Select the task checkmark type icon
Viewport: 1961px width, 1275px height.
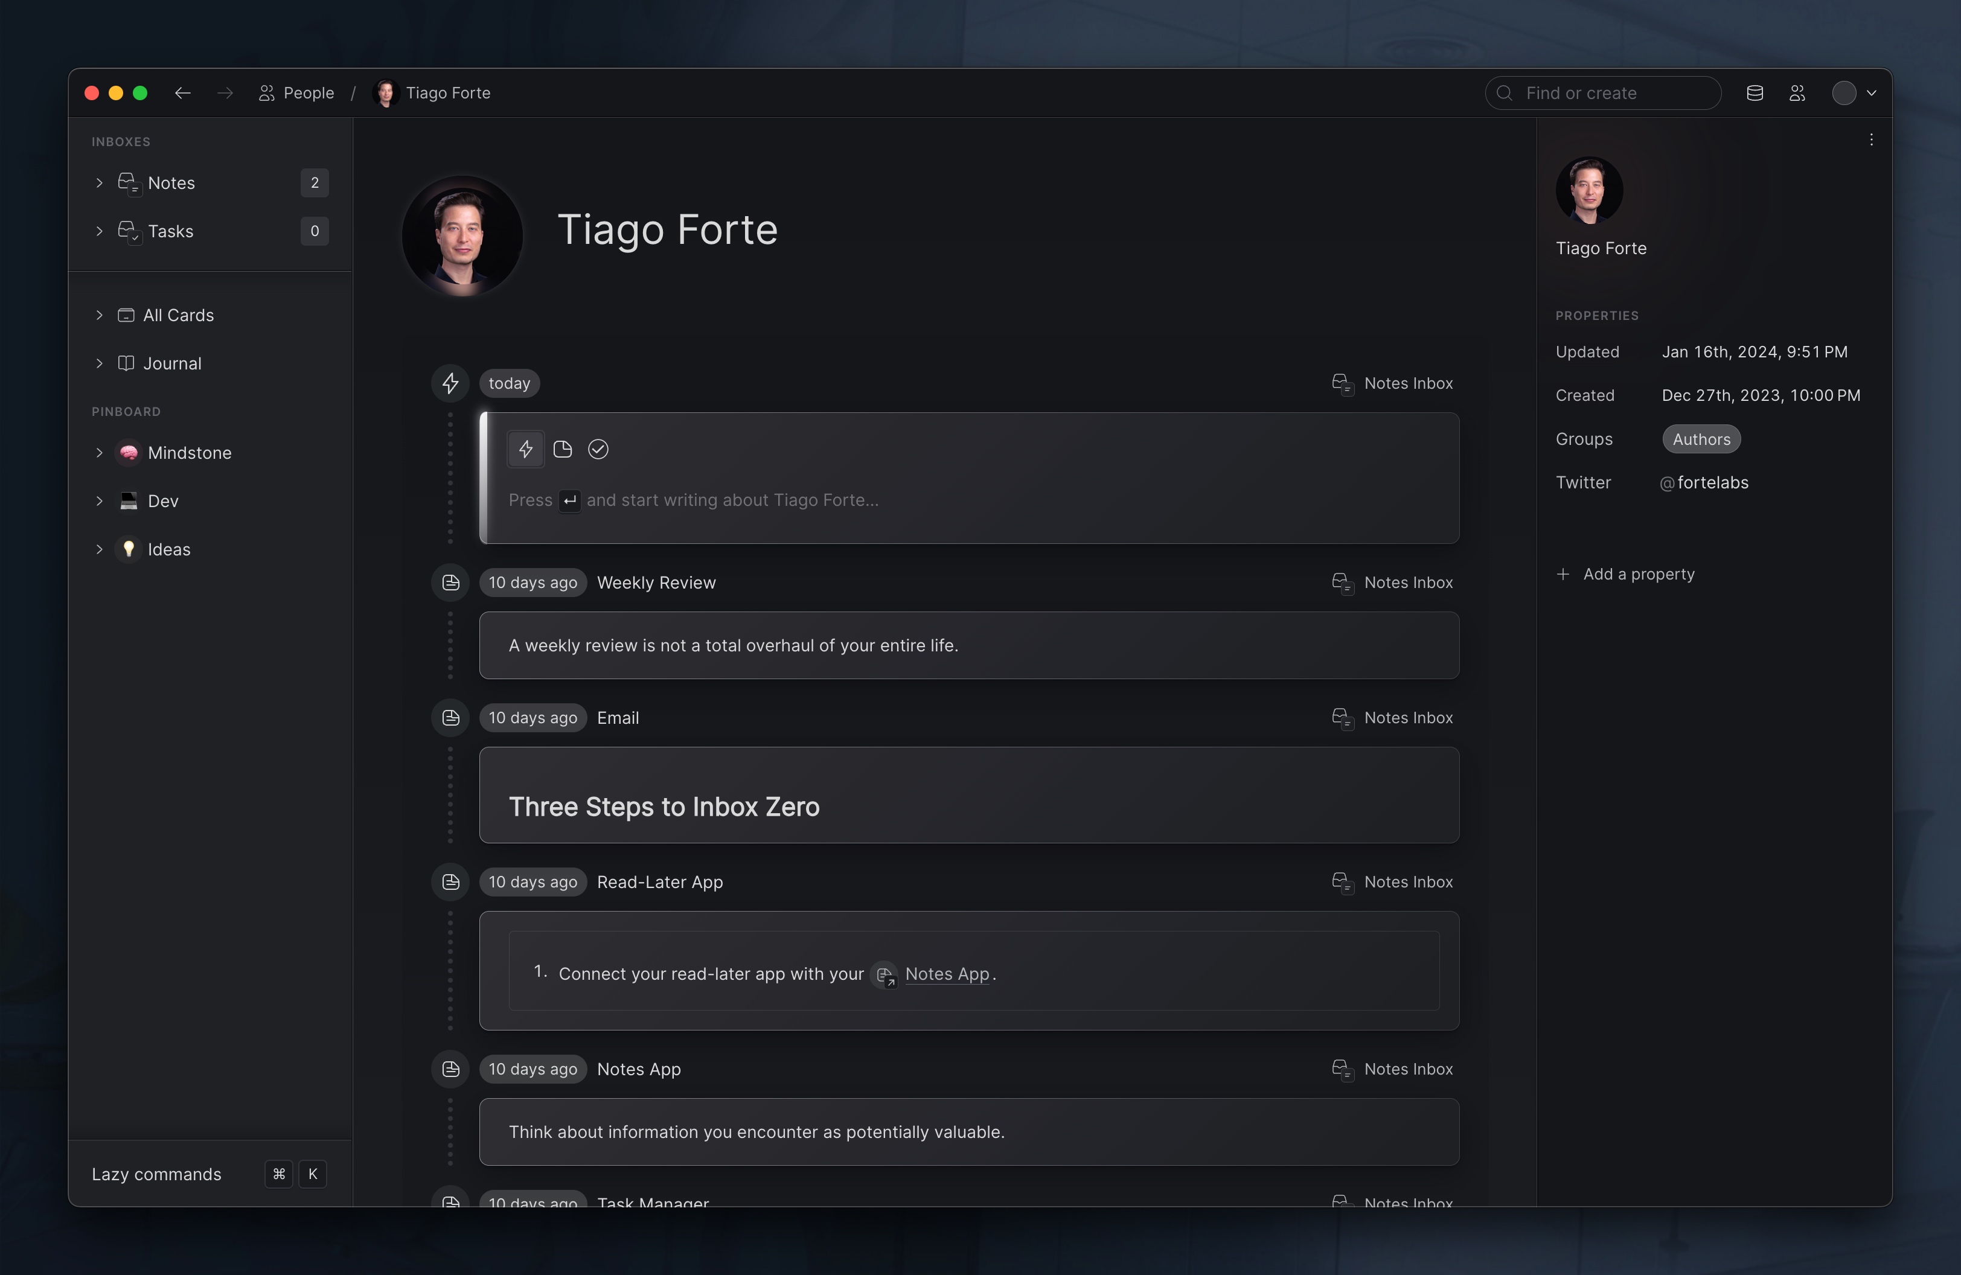coord(598,449)
